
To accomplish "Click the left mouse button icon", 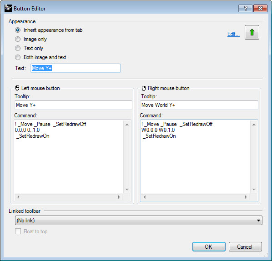I will 17,88.
